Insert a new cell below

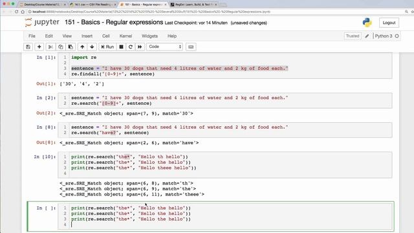[x=39, y=47]
